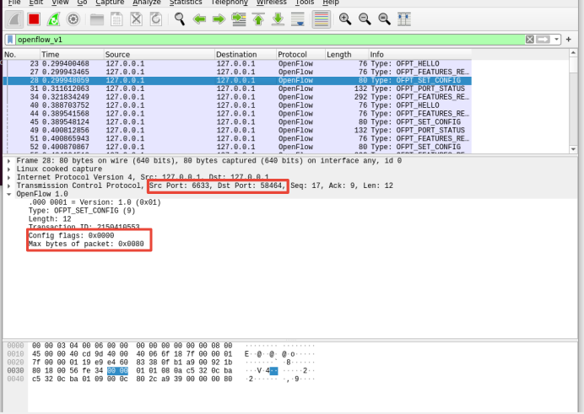This screenshot has width=584, height=414.
Task: Click highlighted 00 00 bytes in hex dump
Action: 117,370
